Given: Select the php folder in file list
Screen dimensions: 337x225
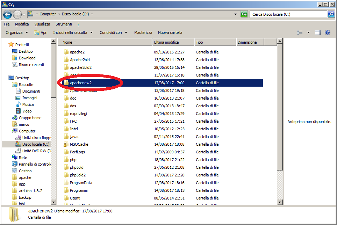Looking at the screenshot, I should coord(73,160).
